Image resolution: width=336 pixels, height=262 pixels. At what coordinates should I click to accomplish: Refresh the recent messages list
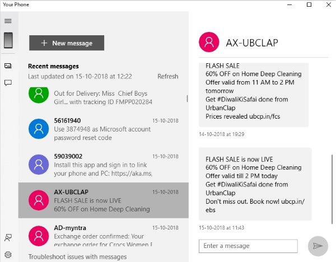(x=168, y=77)
